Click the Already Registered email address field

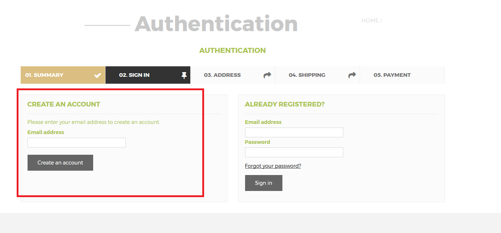294,132
